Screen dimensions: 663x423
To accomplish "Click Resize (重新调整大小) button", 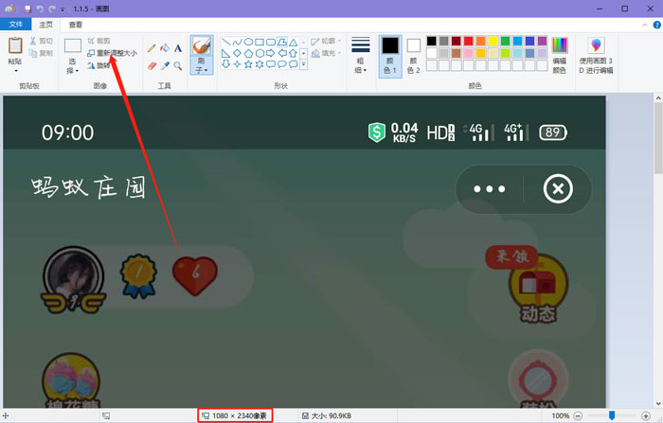I will (x=111, y=53).
